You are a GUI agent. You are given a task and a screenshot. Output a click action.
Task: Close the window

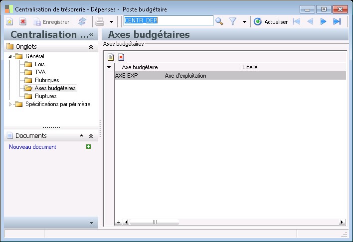click(x=340, y=9)
